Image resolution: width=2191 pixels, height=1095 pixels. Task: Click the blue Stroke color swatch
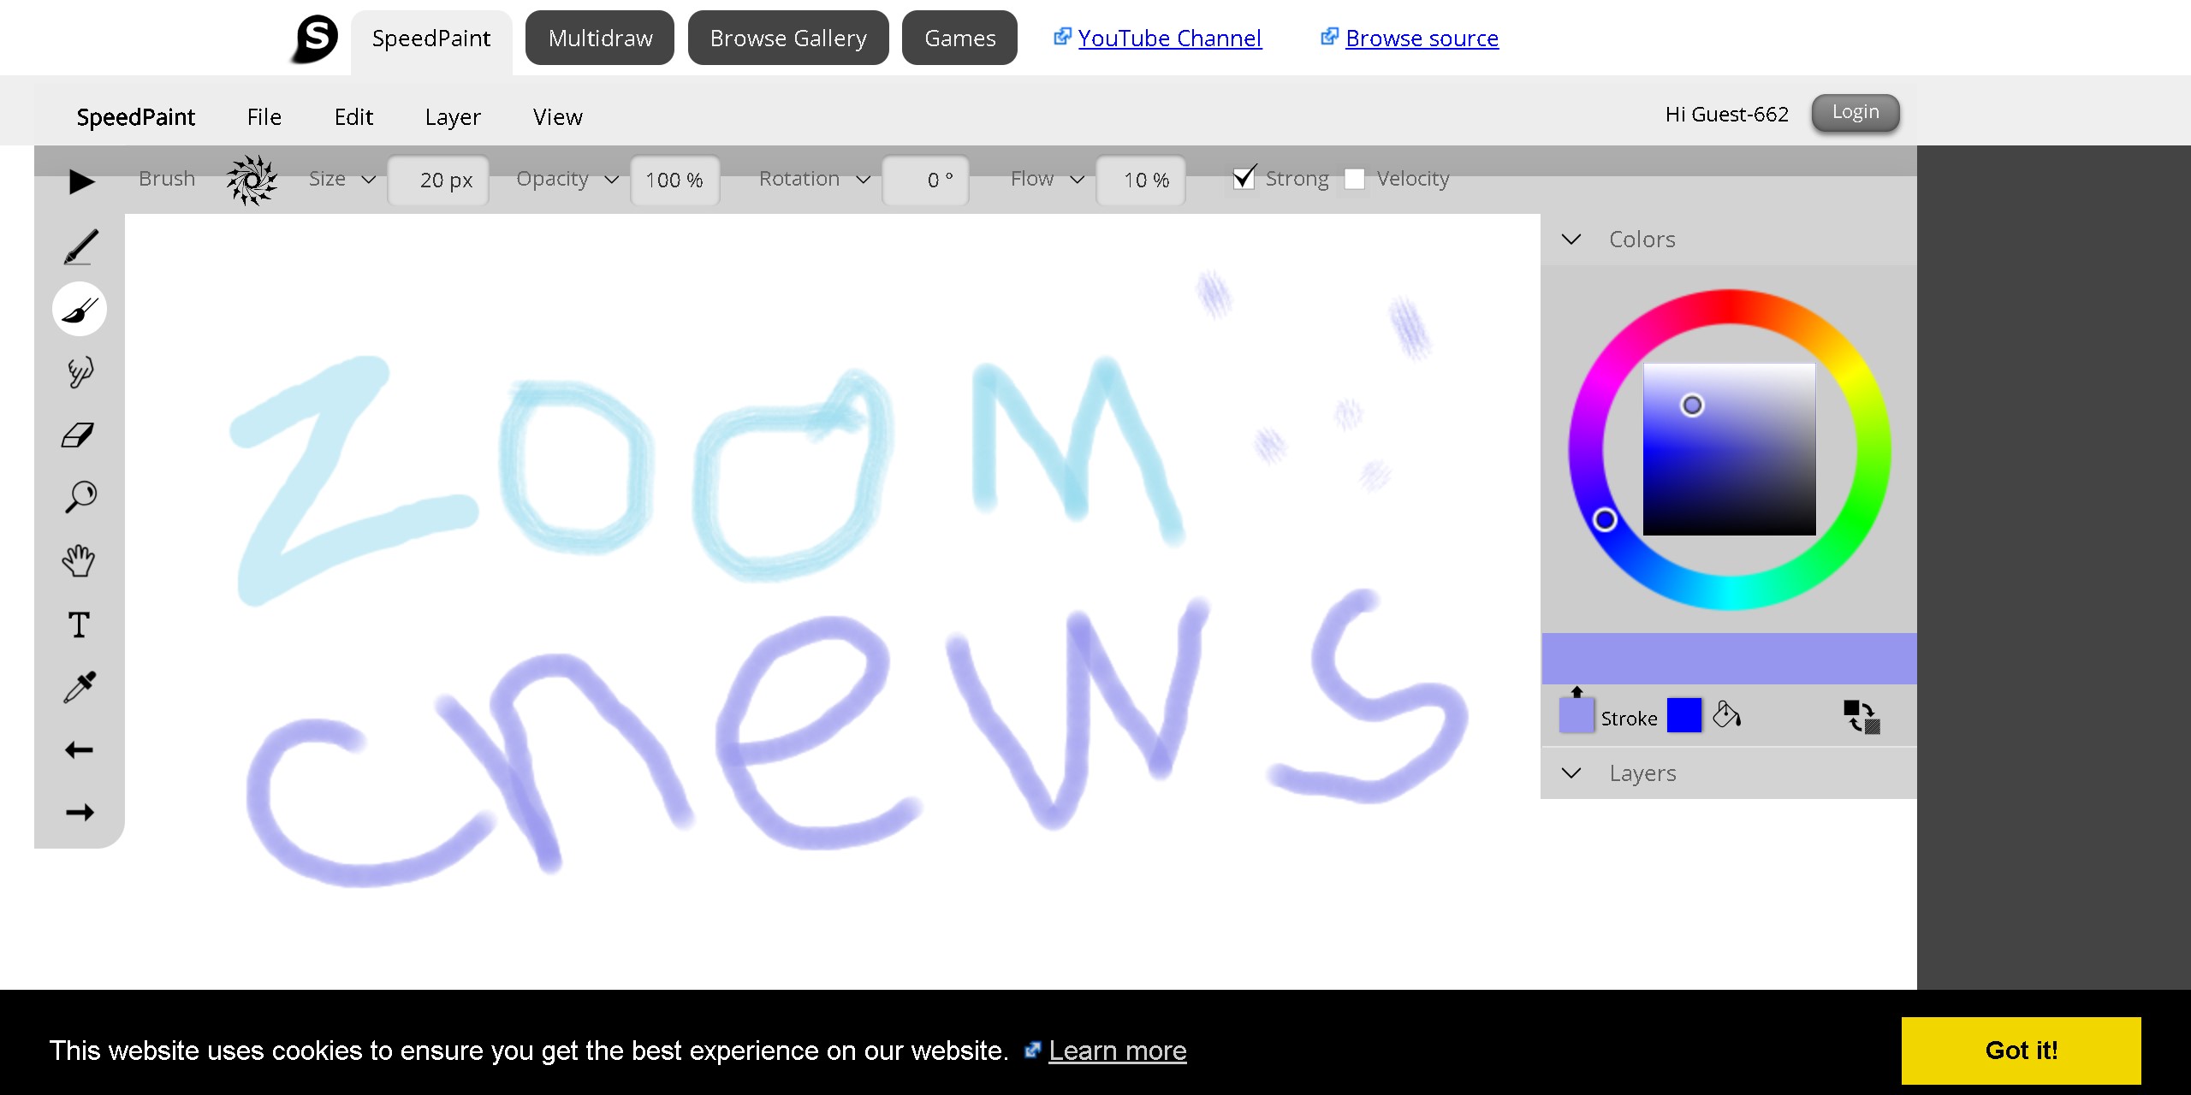coord(1684,715)
